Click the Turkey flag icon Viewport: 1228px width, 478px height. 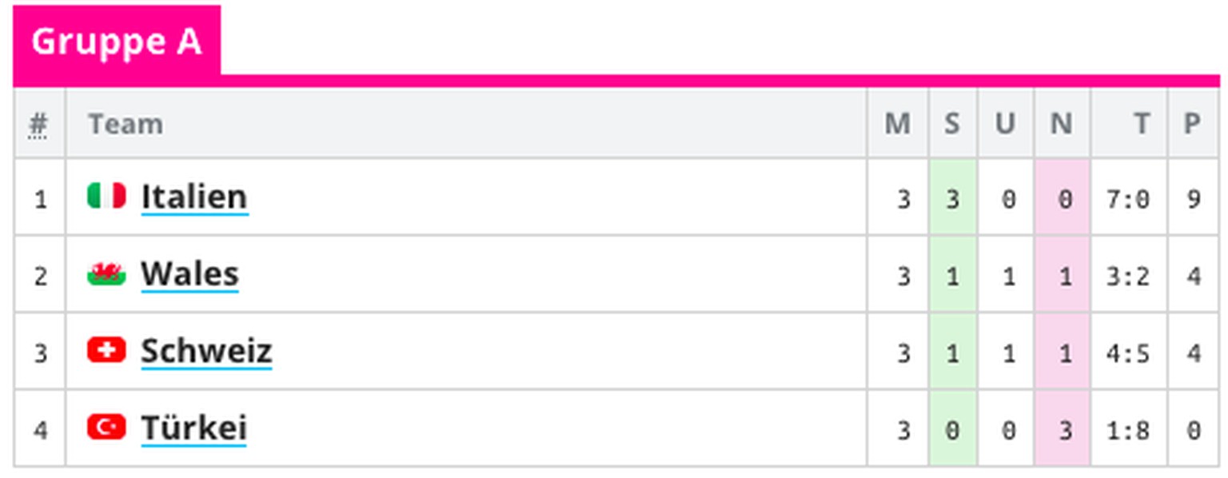point(106,427)
